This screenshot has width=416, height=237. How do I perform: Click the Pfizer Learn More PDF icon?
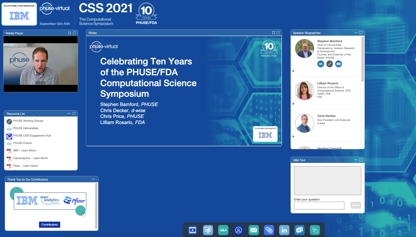click(9, 166)
